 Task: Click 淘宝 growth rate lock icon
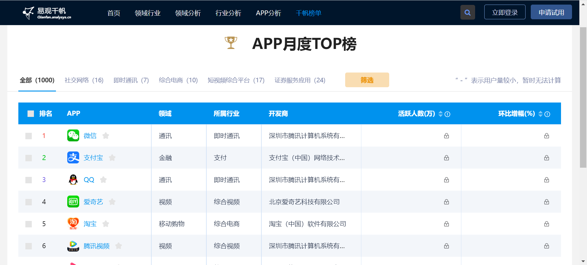(x=547, y=224)
